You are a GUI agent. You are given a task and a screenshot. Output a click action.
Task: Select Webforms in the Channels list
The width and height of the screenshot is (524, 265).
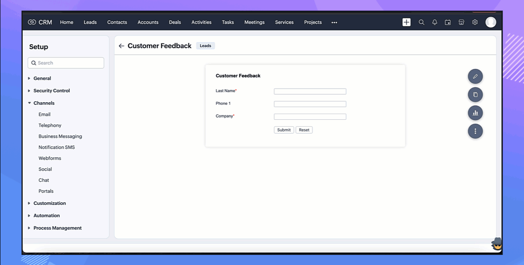pos(50,158)
